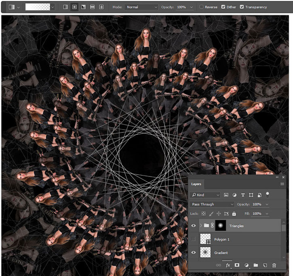Unlink the Triangles layer mask

tap(212, 226)
